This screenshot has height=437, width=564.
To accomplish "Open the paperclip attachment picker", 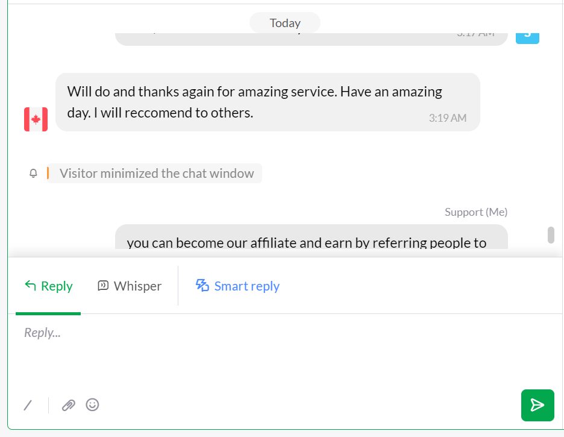I will click(69, 405).
